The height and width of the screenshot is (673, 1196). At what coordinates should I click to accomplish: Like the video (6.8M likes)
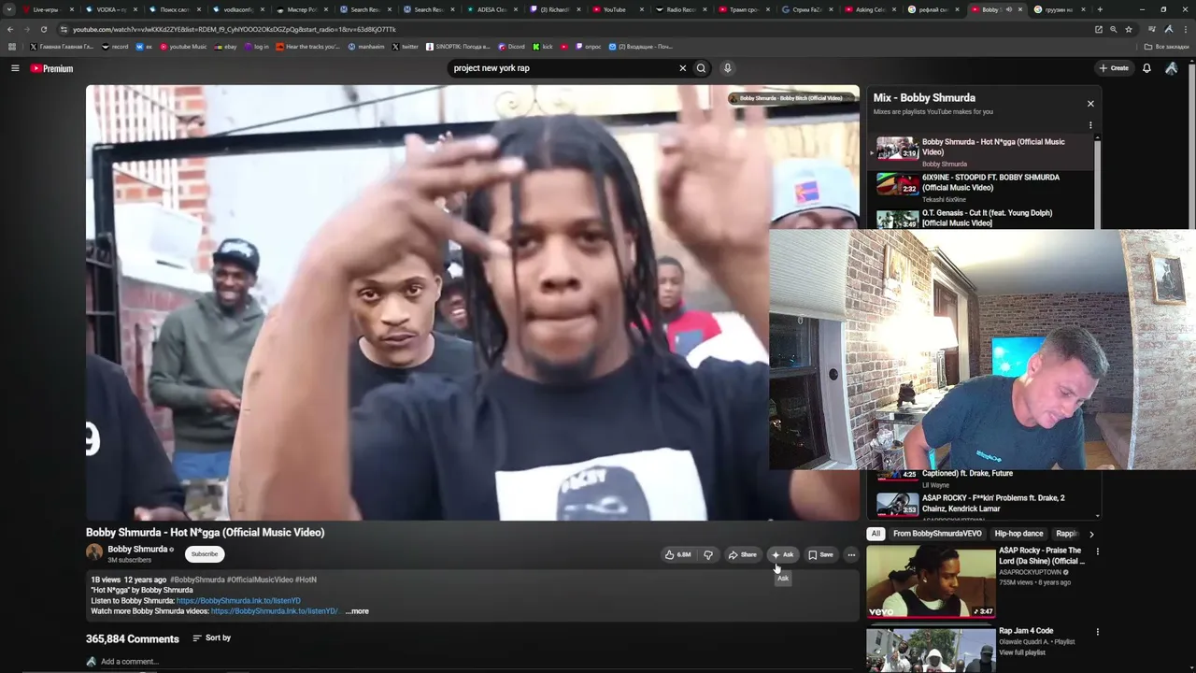(678, 555)
